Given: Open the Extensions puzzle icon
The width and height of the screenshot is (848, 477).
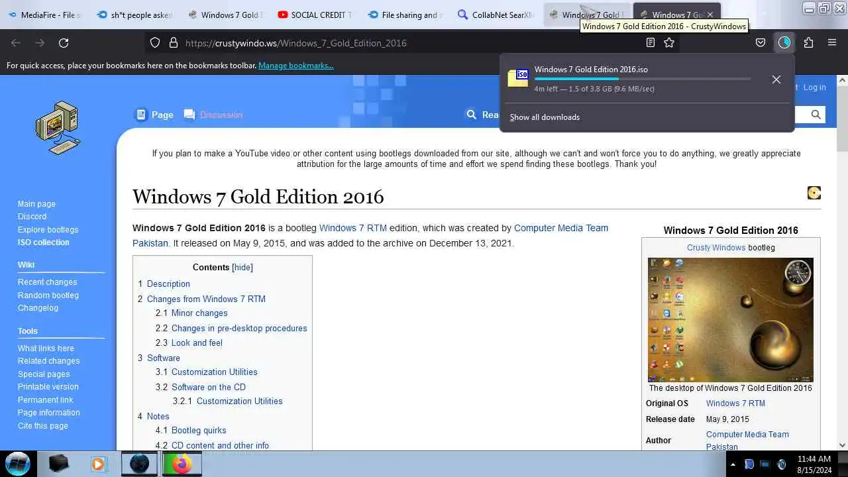Looking at the screenshot, I should tap(808, 43).
